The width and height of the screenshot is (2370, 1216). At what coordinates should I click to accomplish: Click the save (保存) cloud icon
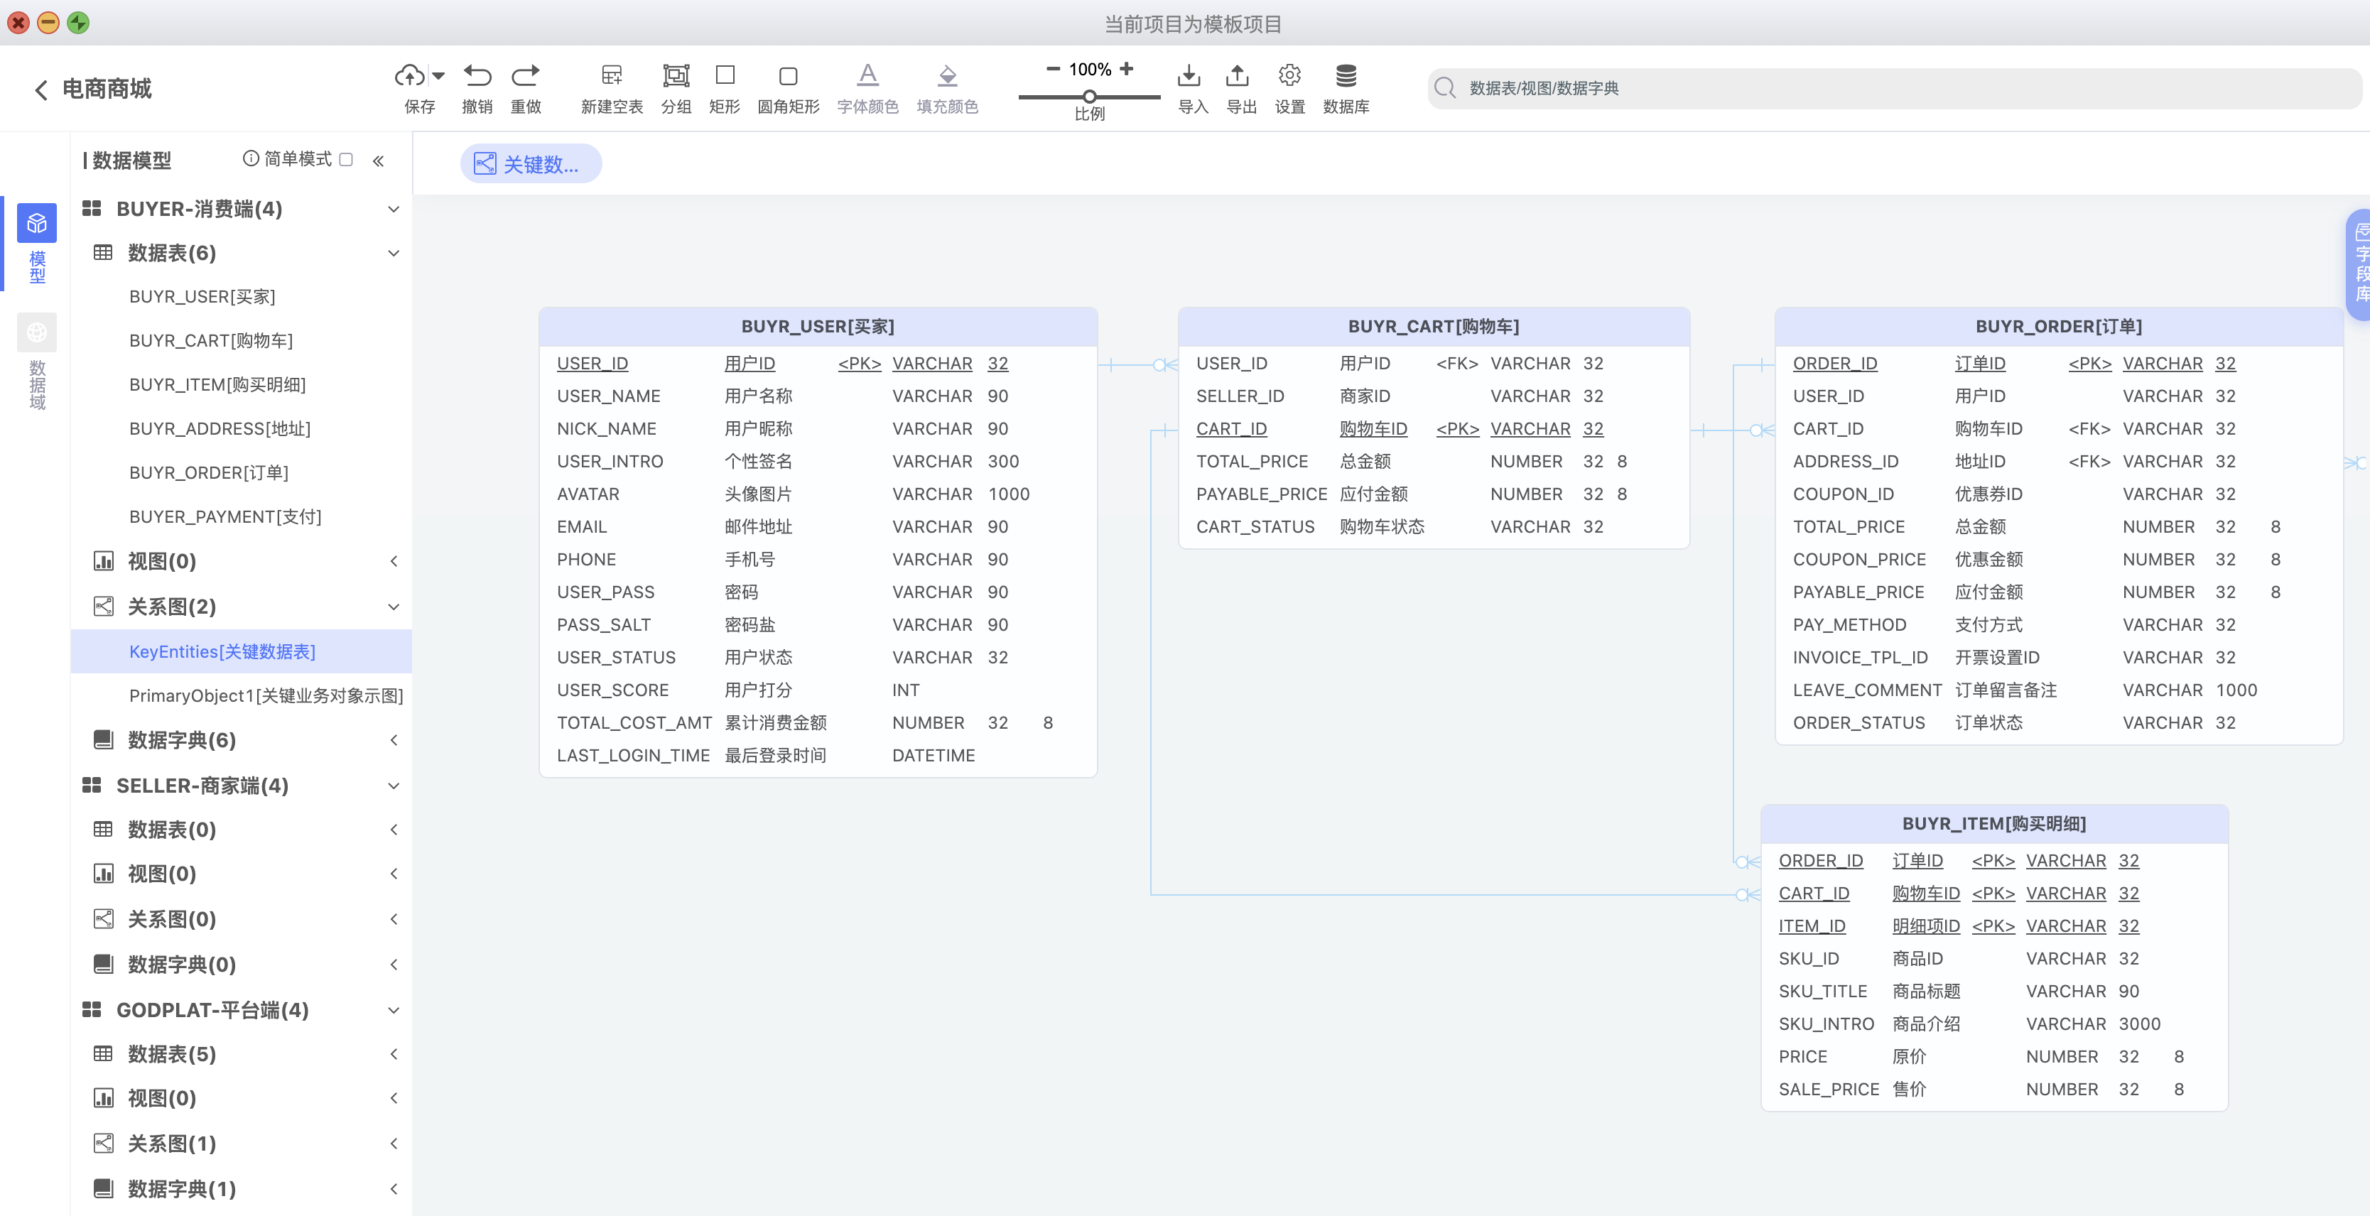409,75
